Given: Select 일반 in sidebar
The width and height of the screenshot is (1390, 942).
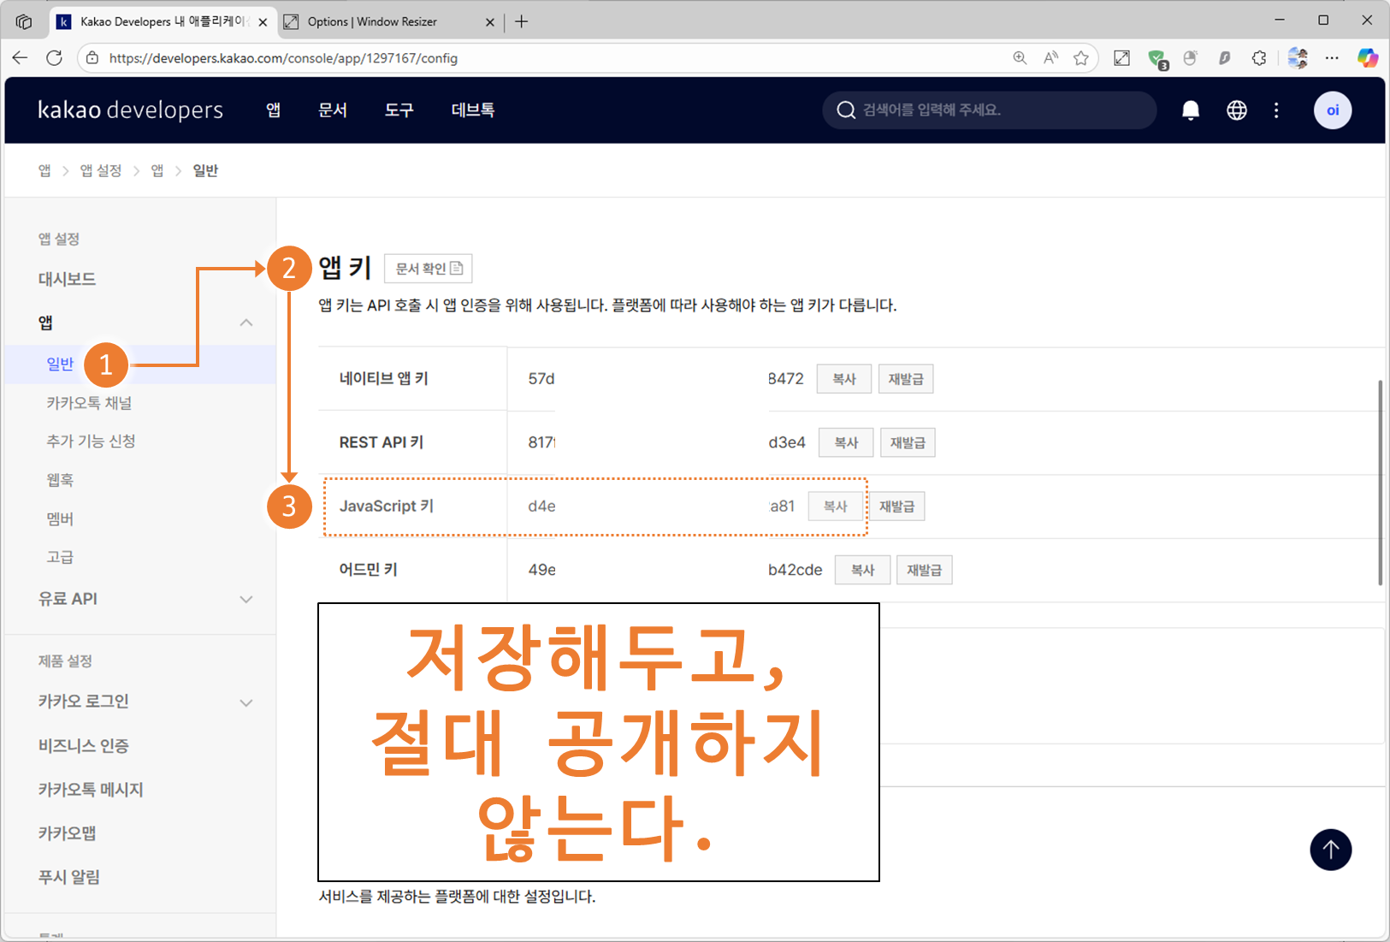Looking at the screenshot, I should 60,364.
